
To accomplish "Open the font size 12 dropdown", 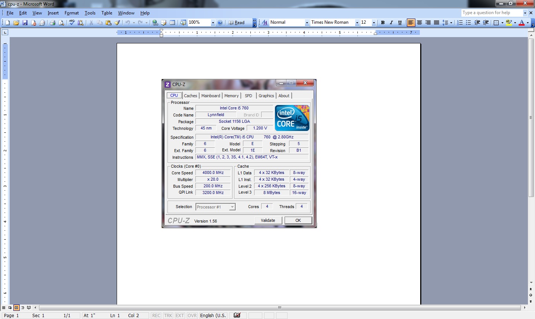I will pos(374,23).
